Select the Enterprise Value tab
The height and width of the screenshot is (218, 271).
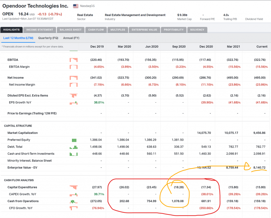144,30
